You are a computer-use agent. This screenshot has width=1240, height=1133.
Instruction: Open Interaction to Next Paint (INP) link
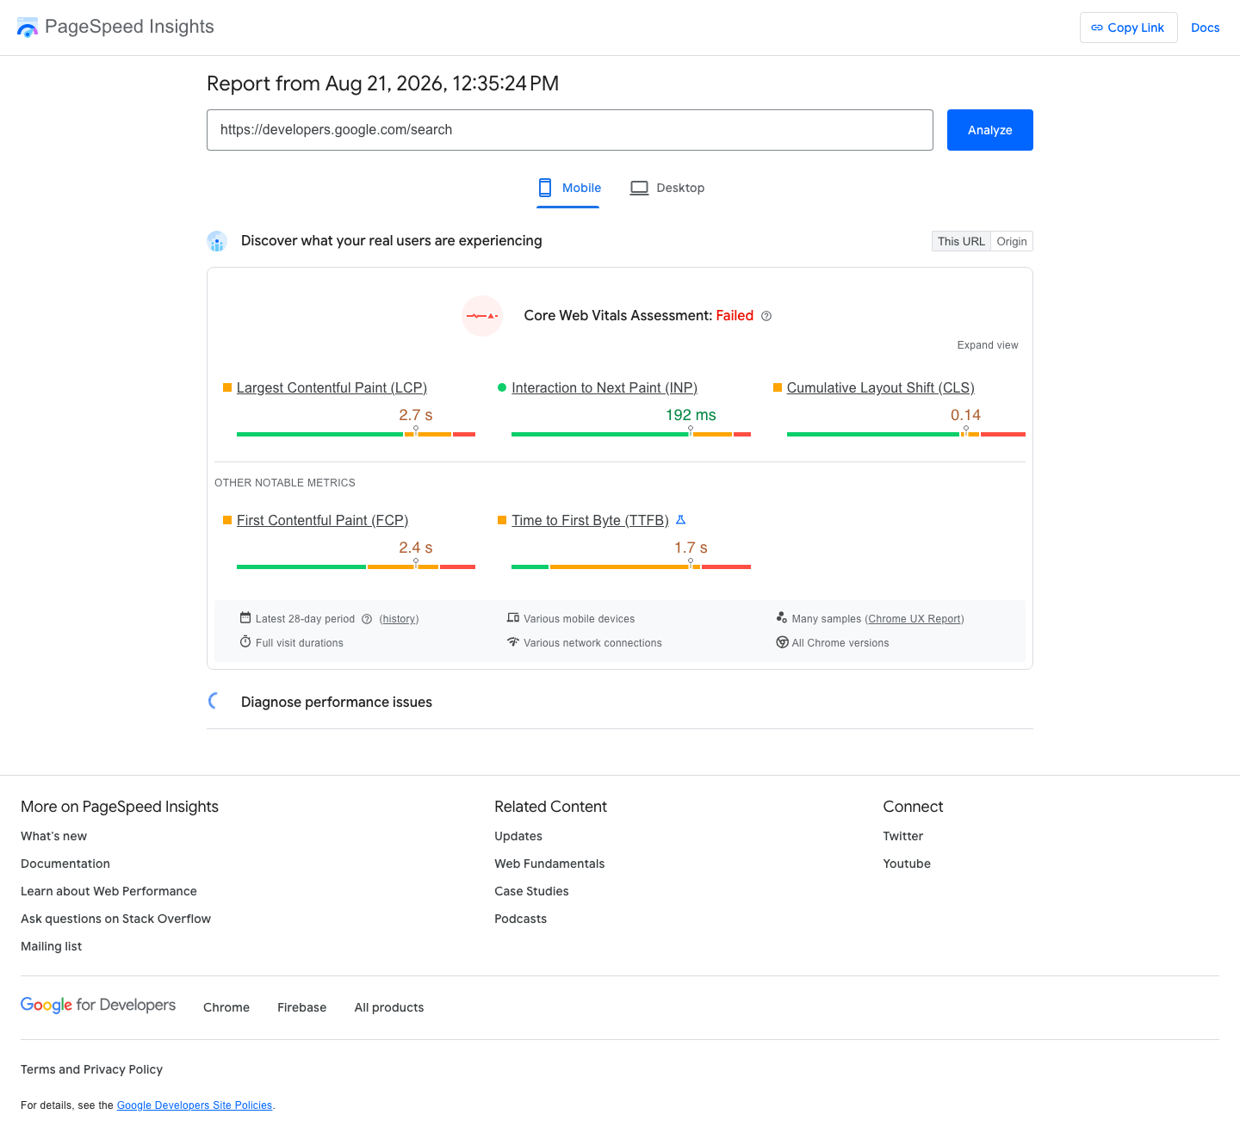[x=604, y=388]
